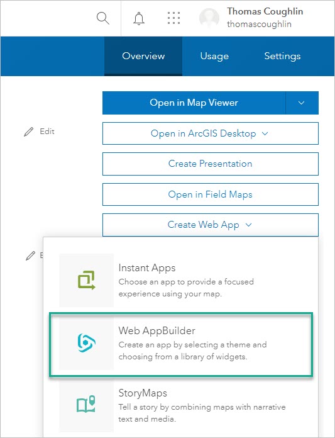
Task: Click the Thomas Coughlin name text
Action: (x=265, y=11)
